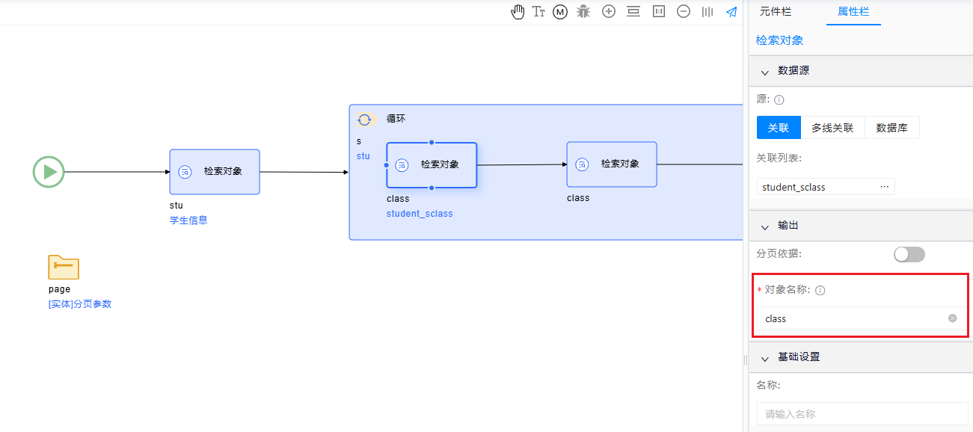Screen dimensions: 973x432
Task: Choose the 数据库 source option
Action: pyautogui.click(x=892, y=128)
